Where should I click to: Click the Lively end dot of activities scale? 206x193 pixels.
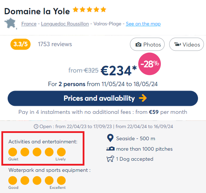coord(61,152)
